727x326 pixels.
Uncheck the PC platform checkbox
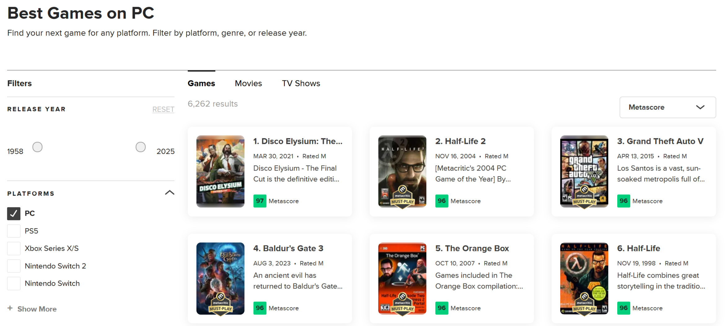(14, 214)
